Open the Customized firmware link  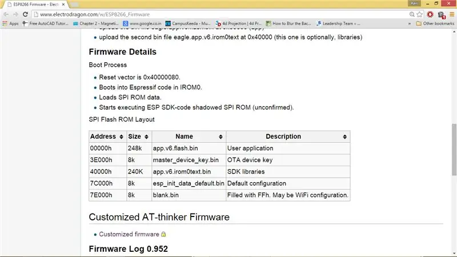coord(129,234)
